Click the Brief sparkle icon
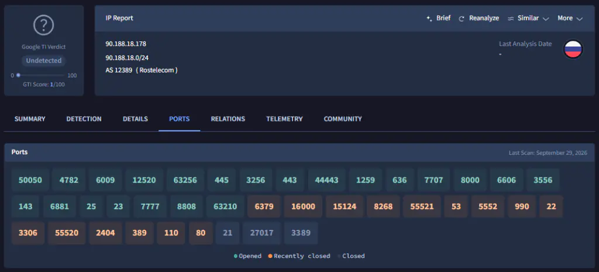The image size is (599, 272). coord(429,18)
